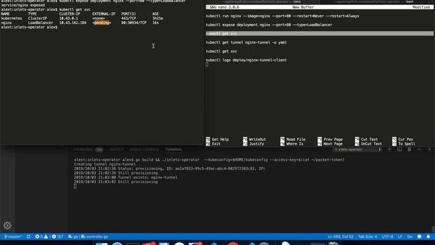Click the new terminal plus icon
Viewport: 435px width, 245px height.
tap(389, 150)
